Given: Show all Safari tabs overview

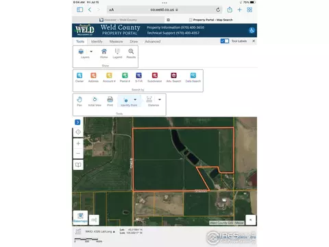Looking at the screenshot, I should tap(249, 10).
